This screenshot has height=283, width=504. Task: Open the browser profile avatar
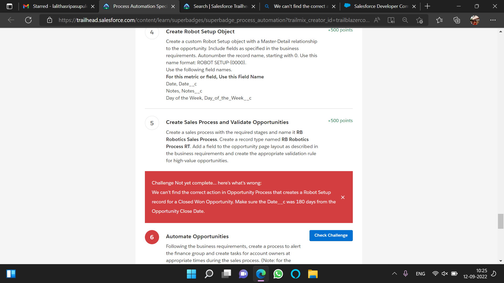pos(475,20)
